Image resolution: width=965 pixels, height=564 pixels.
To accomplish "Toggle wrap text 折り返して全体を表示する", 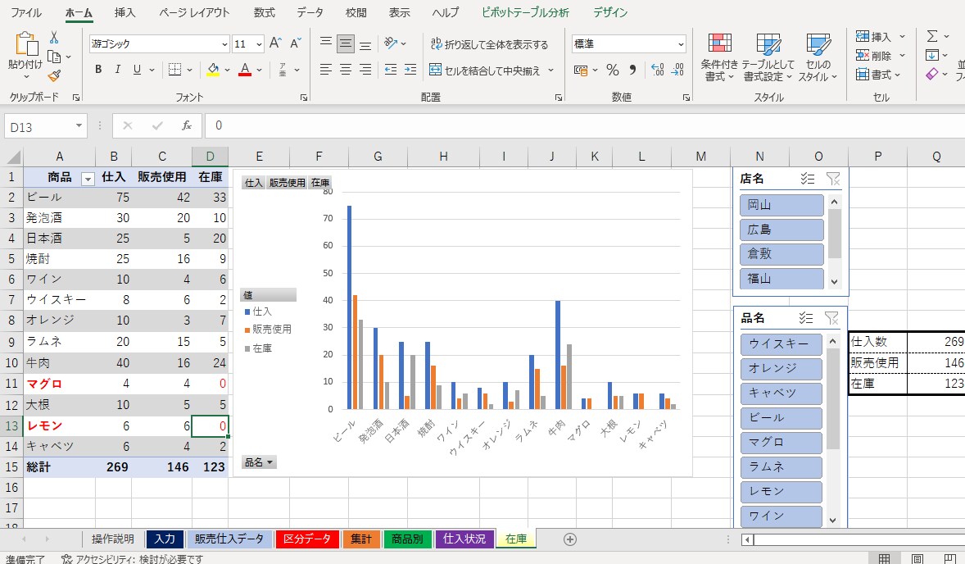I will (489, 43).
